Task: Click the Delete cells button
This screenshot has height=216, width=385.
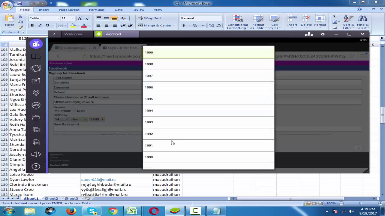Action: (x=306, y=22)
